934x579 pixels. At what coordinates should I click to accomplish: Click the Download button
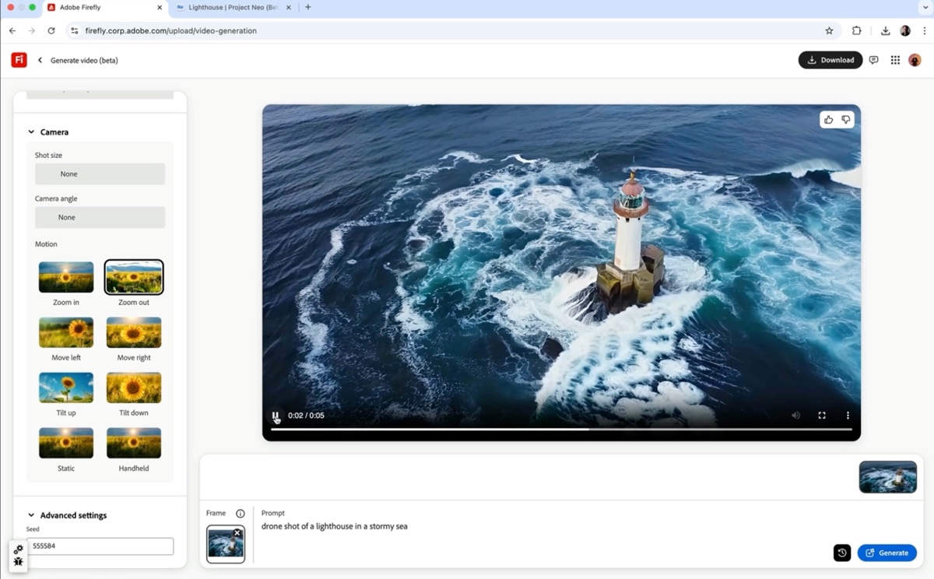(x=830, y=60)
